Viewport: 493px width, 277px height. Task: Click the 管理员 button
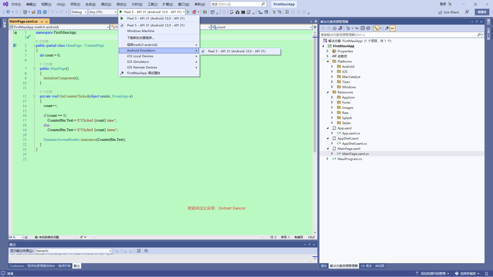click(x=482, y=12)
